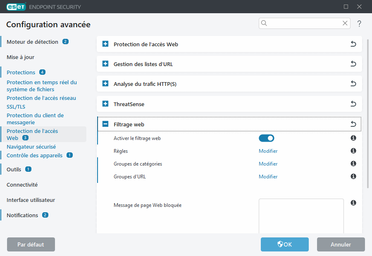Open Modifier next to Groupes de catégories
372x256 pixels.
pyautogui.click(x=268, y=164)
